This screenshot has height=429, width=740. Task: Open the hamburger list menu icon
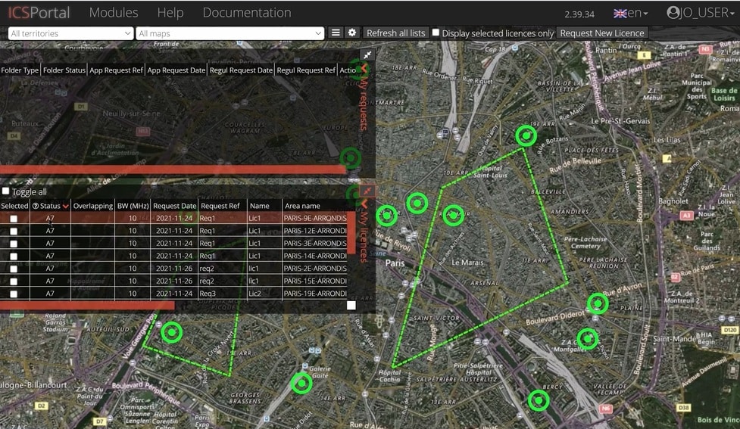[x=336, y=33]
